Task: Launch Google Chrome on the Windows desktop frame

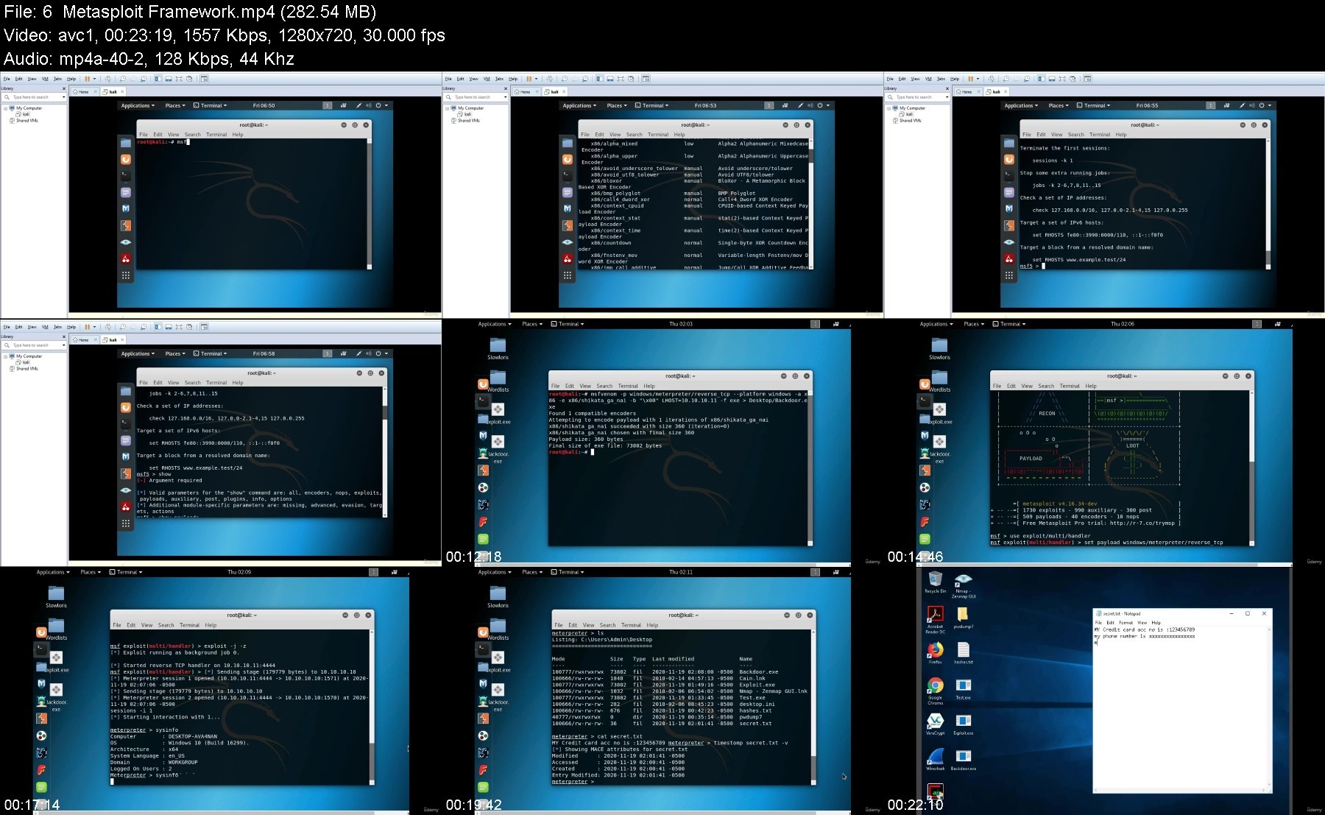Action: click(935, 690)
